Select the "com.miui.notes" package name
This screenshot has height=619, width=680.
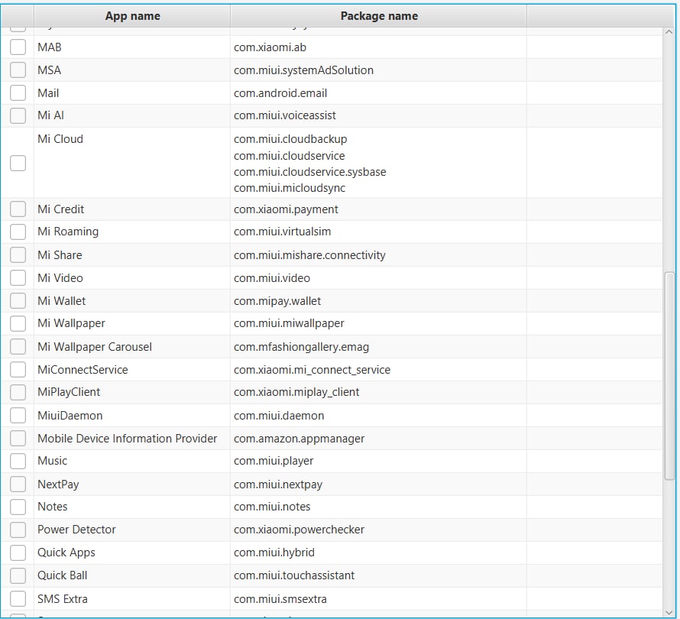tap(272, 507)
